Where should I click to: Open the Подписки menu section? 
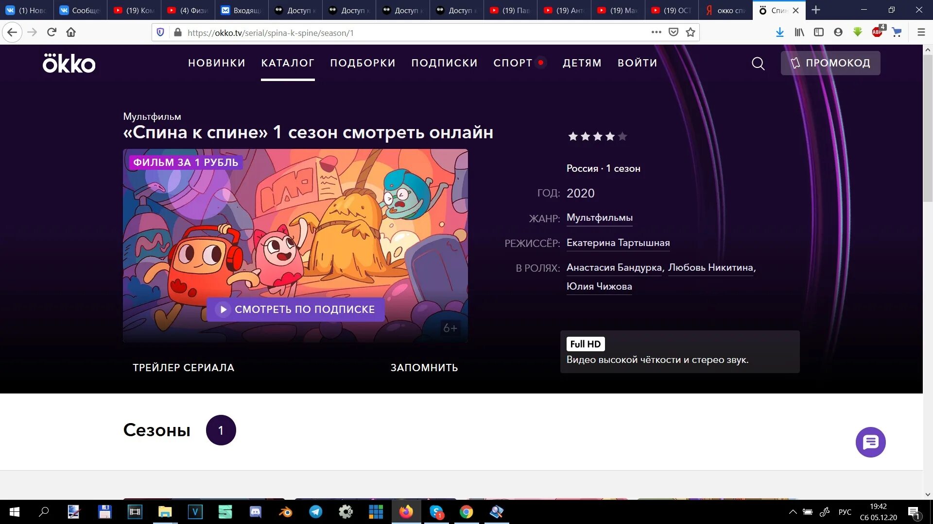click(444, 63)
